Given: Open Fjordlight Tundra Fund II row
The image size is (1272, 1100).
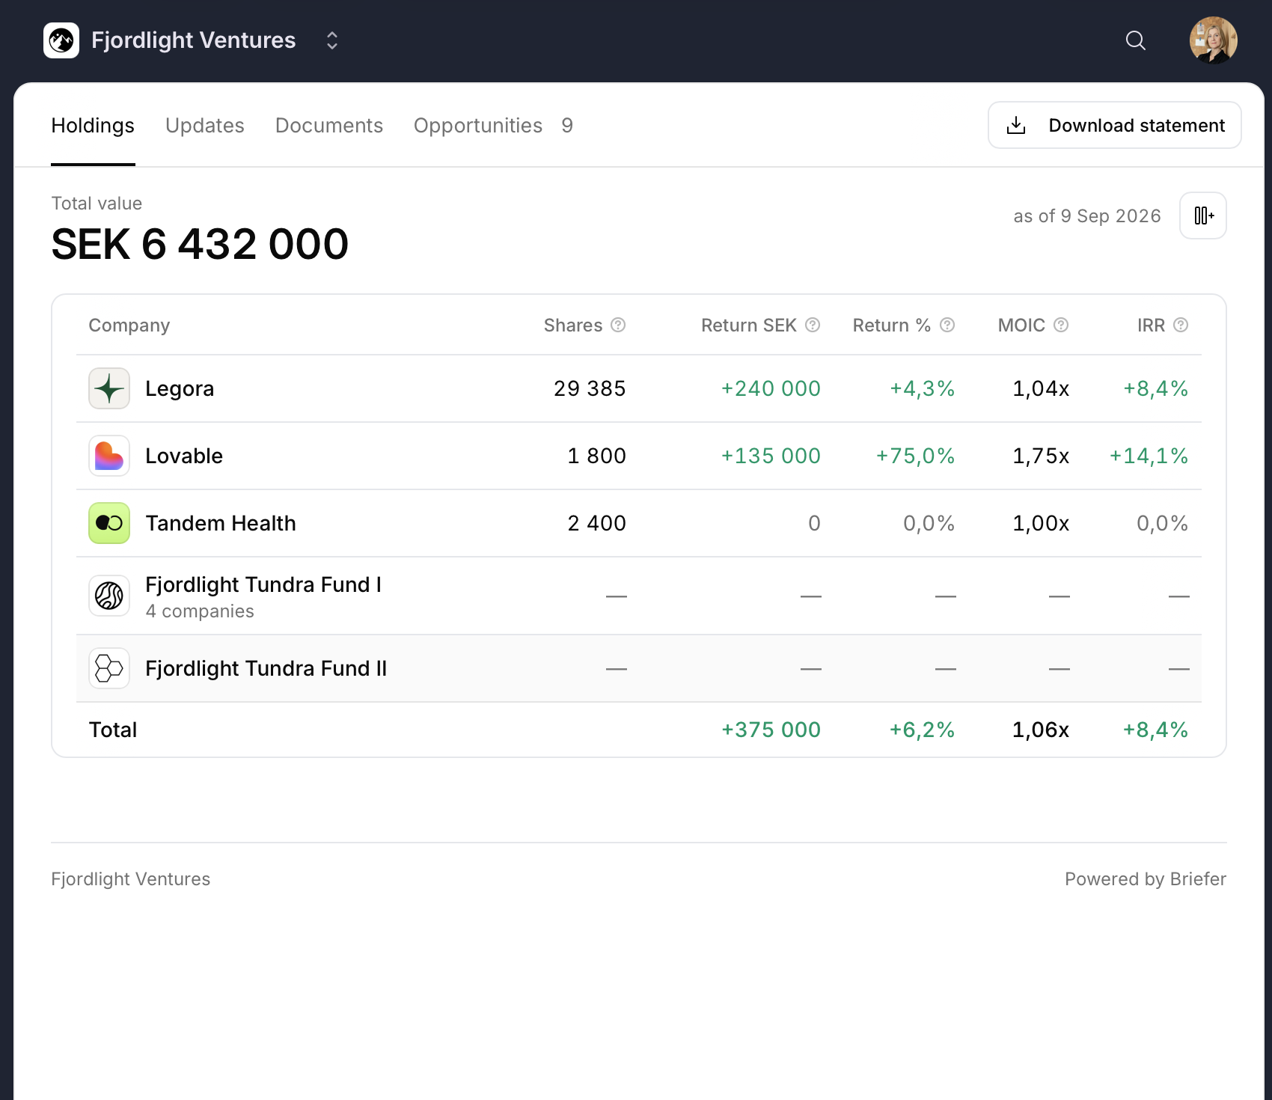Looking at the screenshot, I should (639, 668).
